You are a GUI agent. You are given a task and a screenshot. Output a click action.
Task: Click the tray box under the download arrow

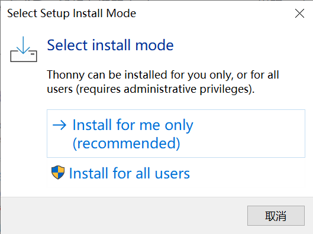(24, 56)
